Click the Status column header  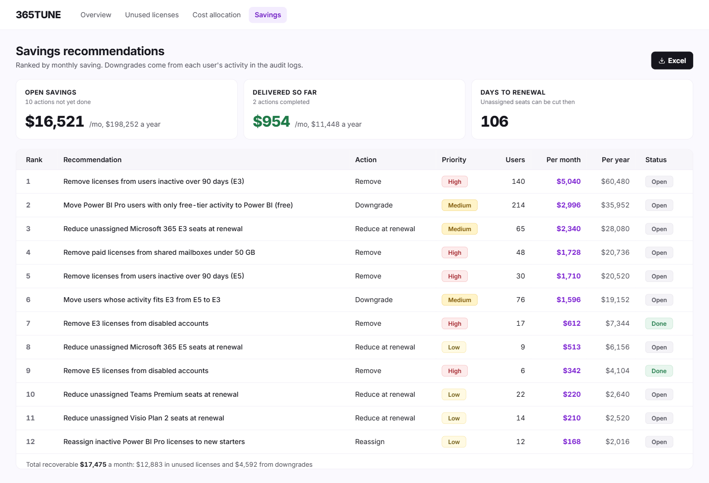click(x=656, y=160)
